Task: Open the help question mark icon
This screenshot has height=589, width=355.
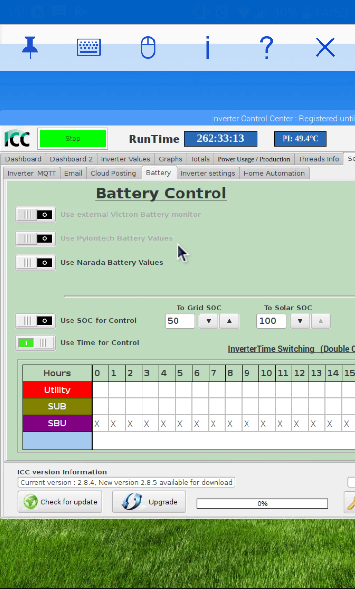Action: click(x=266, y=47)
